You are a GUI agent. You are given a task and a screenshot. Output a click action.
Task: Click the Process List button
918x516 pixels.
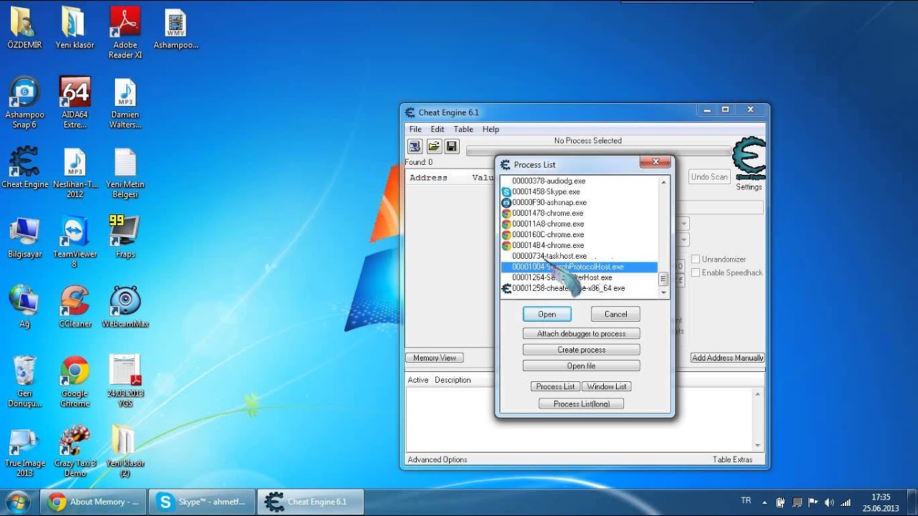tap(556, 386)
